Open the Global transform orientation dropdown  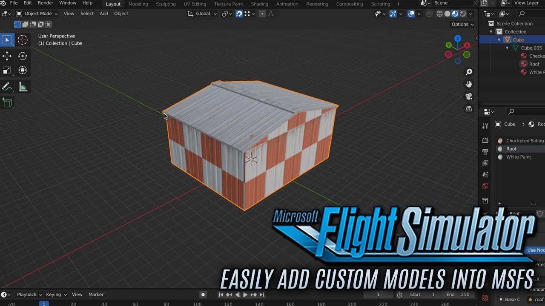[x=202, y=14]
